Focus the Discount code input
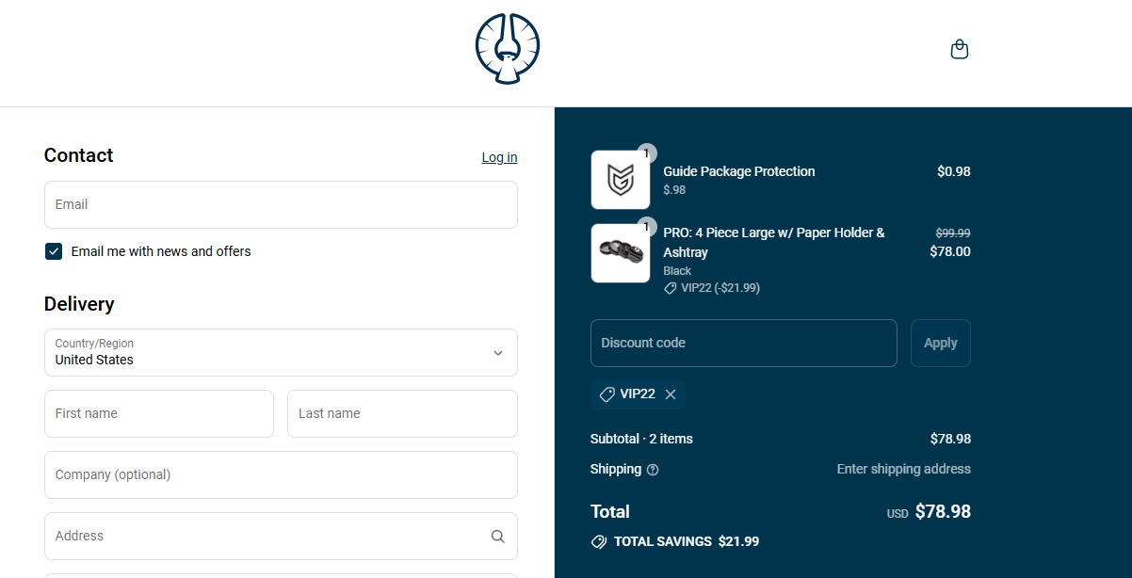1132x578 pixels. (743, 343)
